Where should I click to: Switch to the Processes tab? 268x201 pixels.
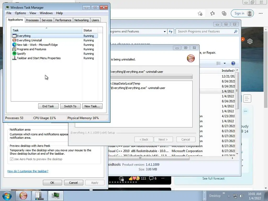[32, 20]
